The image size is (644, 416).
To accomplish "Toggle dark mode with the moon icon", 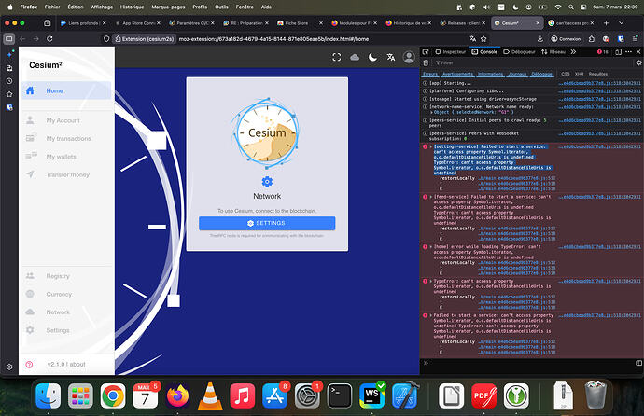I will coord(372,58).
